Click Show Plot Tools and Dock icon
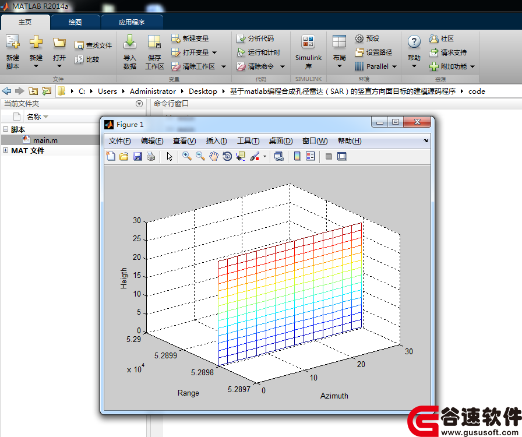The image size is (522, 437). pos(342,156)
